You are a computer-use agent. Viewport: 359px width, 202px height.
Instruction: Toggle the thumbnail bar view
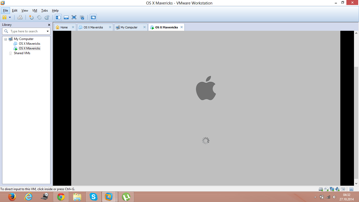point(66,17)
